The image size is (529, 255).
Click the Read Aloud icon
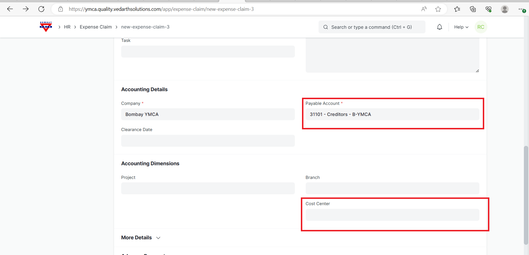[424, 9]
